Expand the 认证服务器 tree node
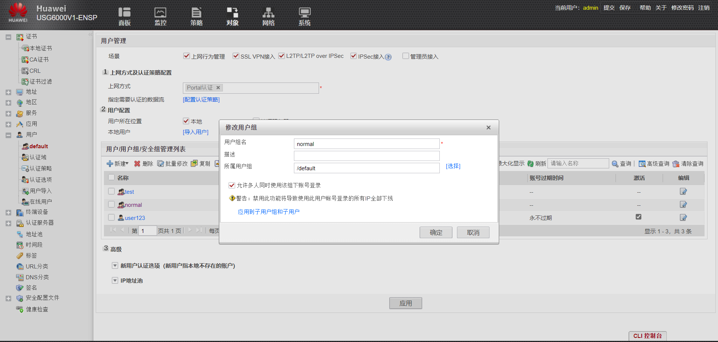This screenshot has height=342, width=718. (x=8, y=223)
